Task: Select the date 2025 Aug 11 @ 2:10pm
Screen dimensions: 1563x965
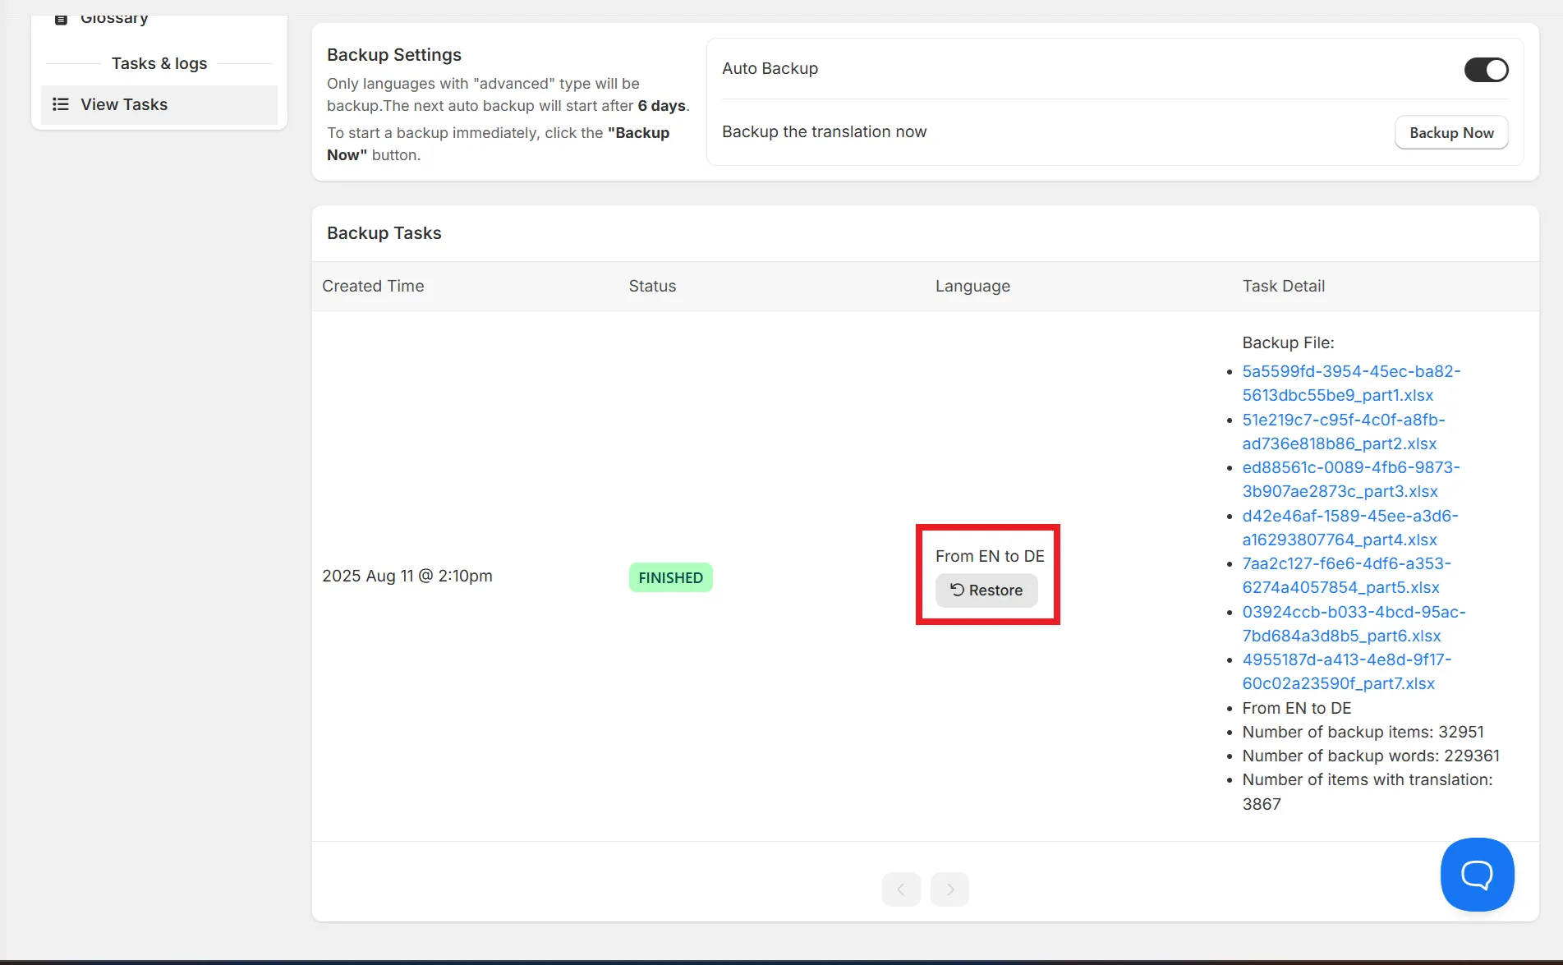Action: [x=407, y=577]
